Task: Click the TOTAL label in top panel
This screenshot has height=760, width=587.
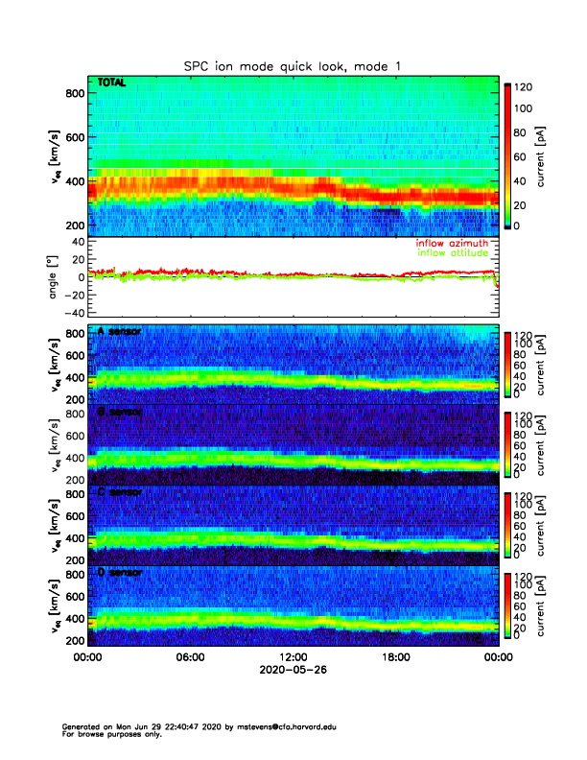Action: pos(112,84)
